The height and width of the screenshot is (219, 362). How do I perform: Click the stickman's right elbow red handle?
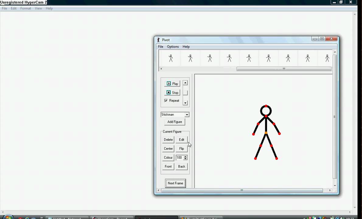coord(274,124)
